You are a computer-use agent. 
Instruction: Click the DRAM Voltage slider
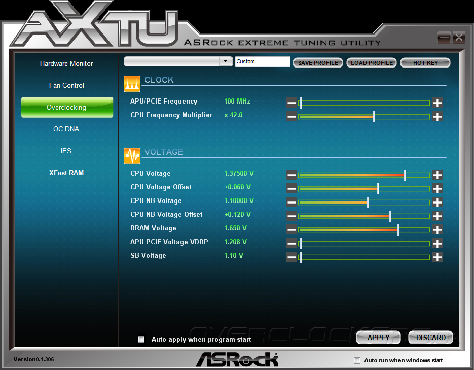tap(363, 229)
